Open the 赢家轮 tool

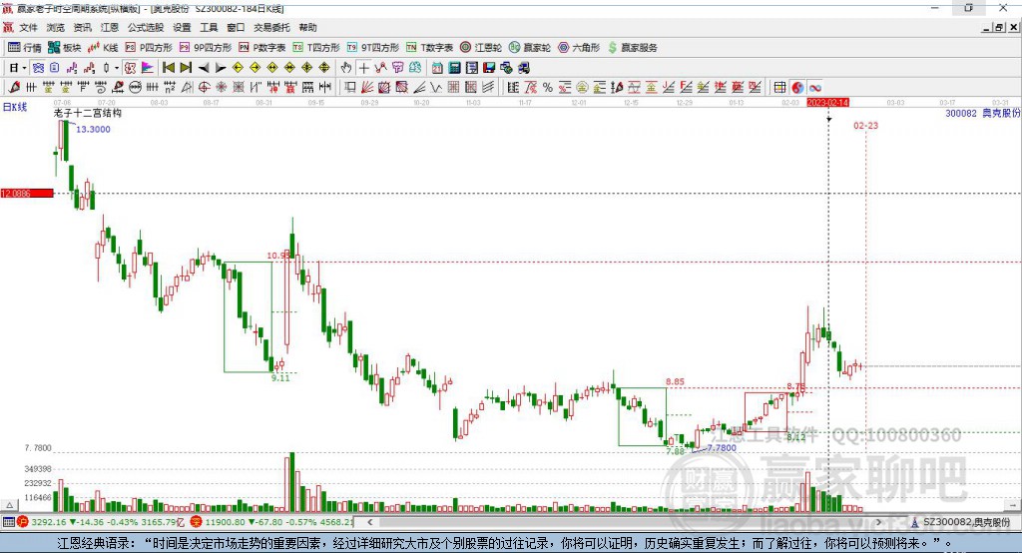[x=530, y=48]
